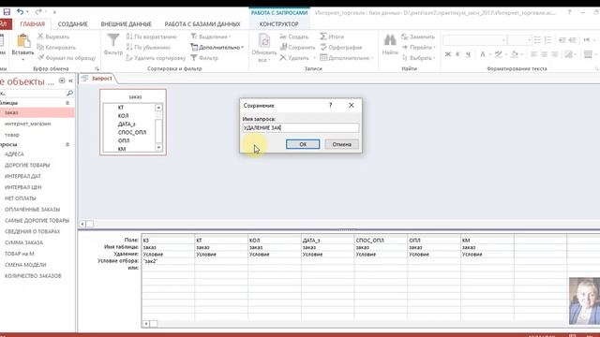This screenshot has height=337, width=600.
Task: Select field СПОС_ОПЛ in заказ table box
Action: point(132,132)
